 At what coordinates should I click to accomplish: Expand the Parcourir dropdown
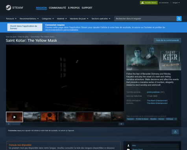tap(11, 19)
